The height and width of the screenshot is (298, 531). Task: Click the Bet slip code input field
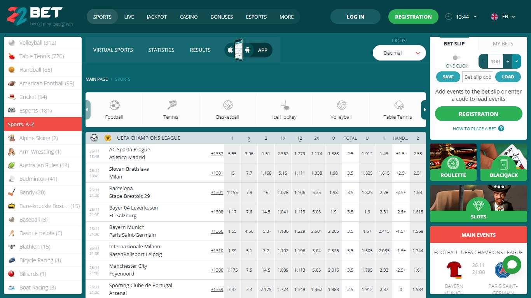478,77
